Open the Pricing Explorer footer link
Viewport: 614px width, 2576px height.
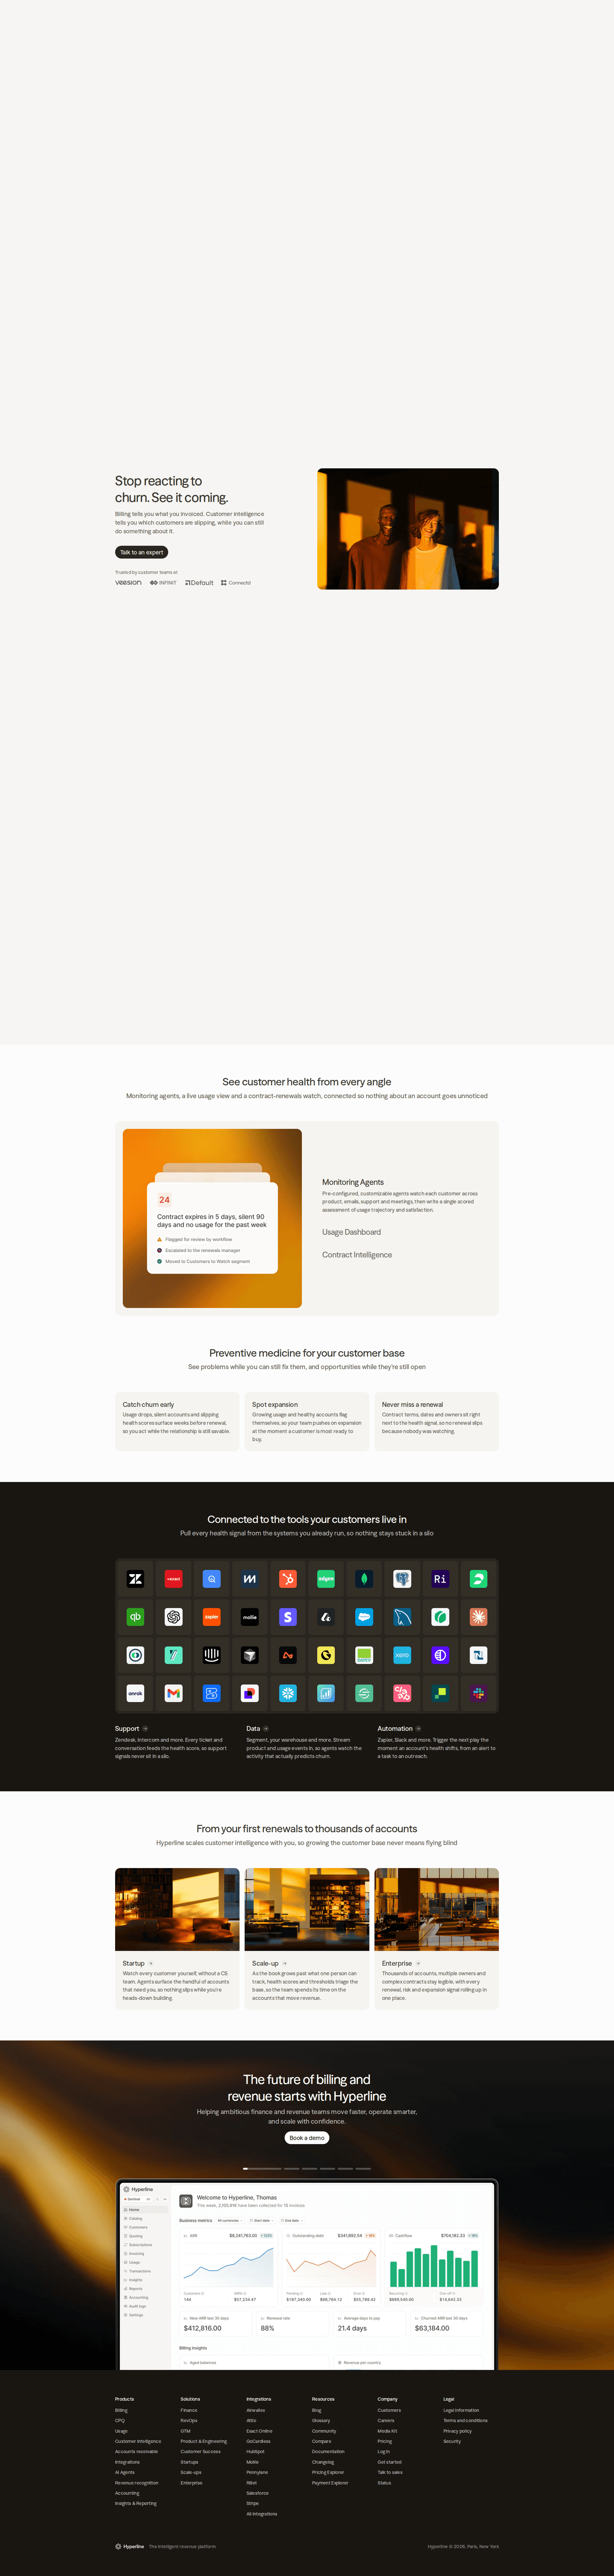tap(328, 2473)
